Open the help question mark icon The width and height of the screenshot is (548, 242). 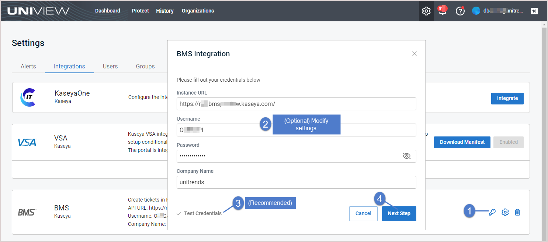(x=460, y=11)
